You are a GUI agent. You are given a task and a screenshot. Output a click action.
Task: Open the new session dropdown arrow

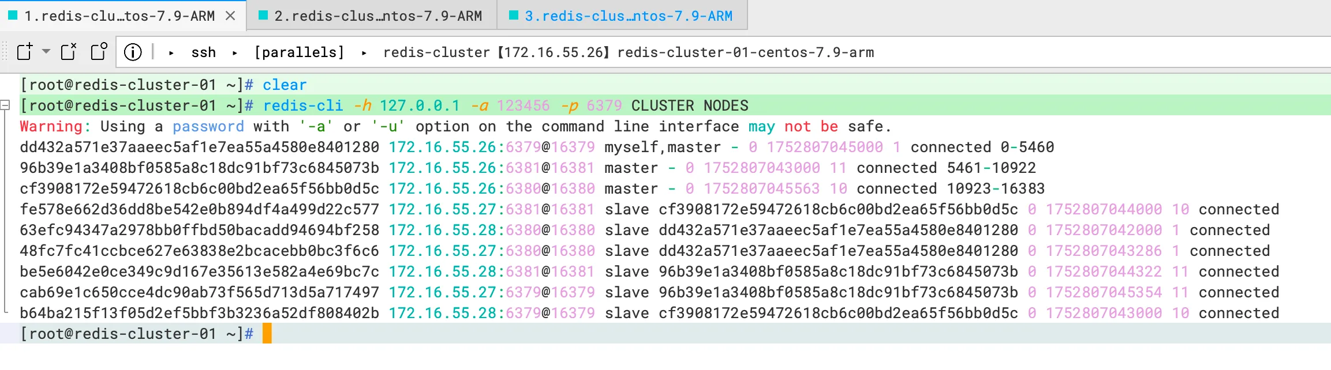tap(46, 51)
